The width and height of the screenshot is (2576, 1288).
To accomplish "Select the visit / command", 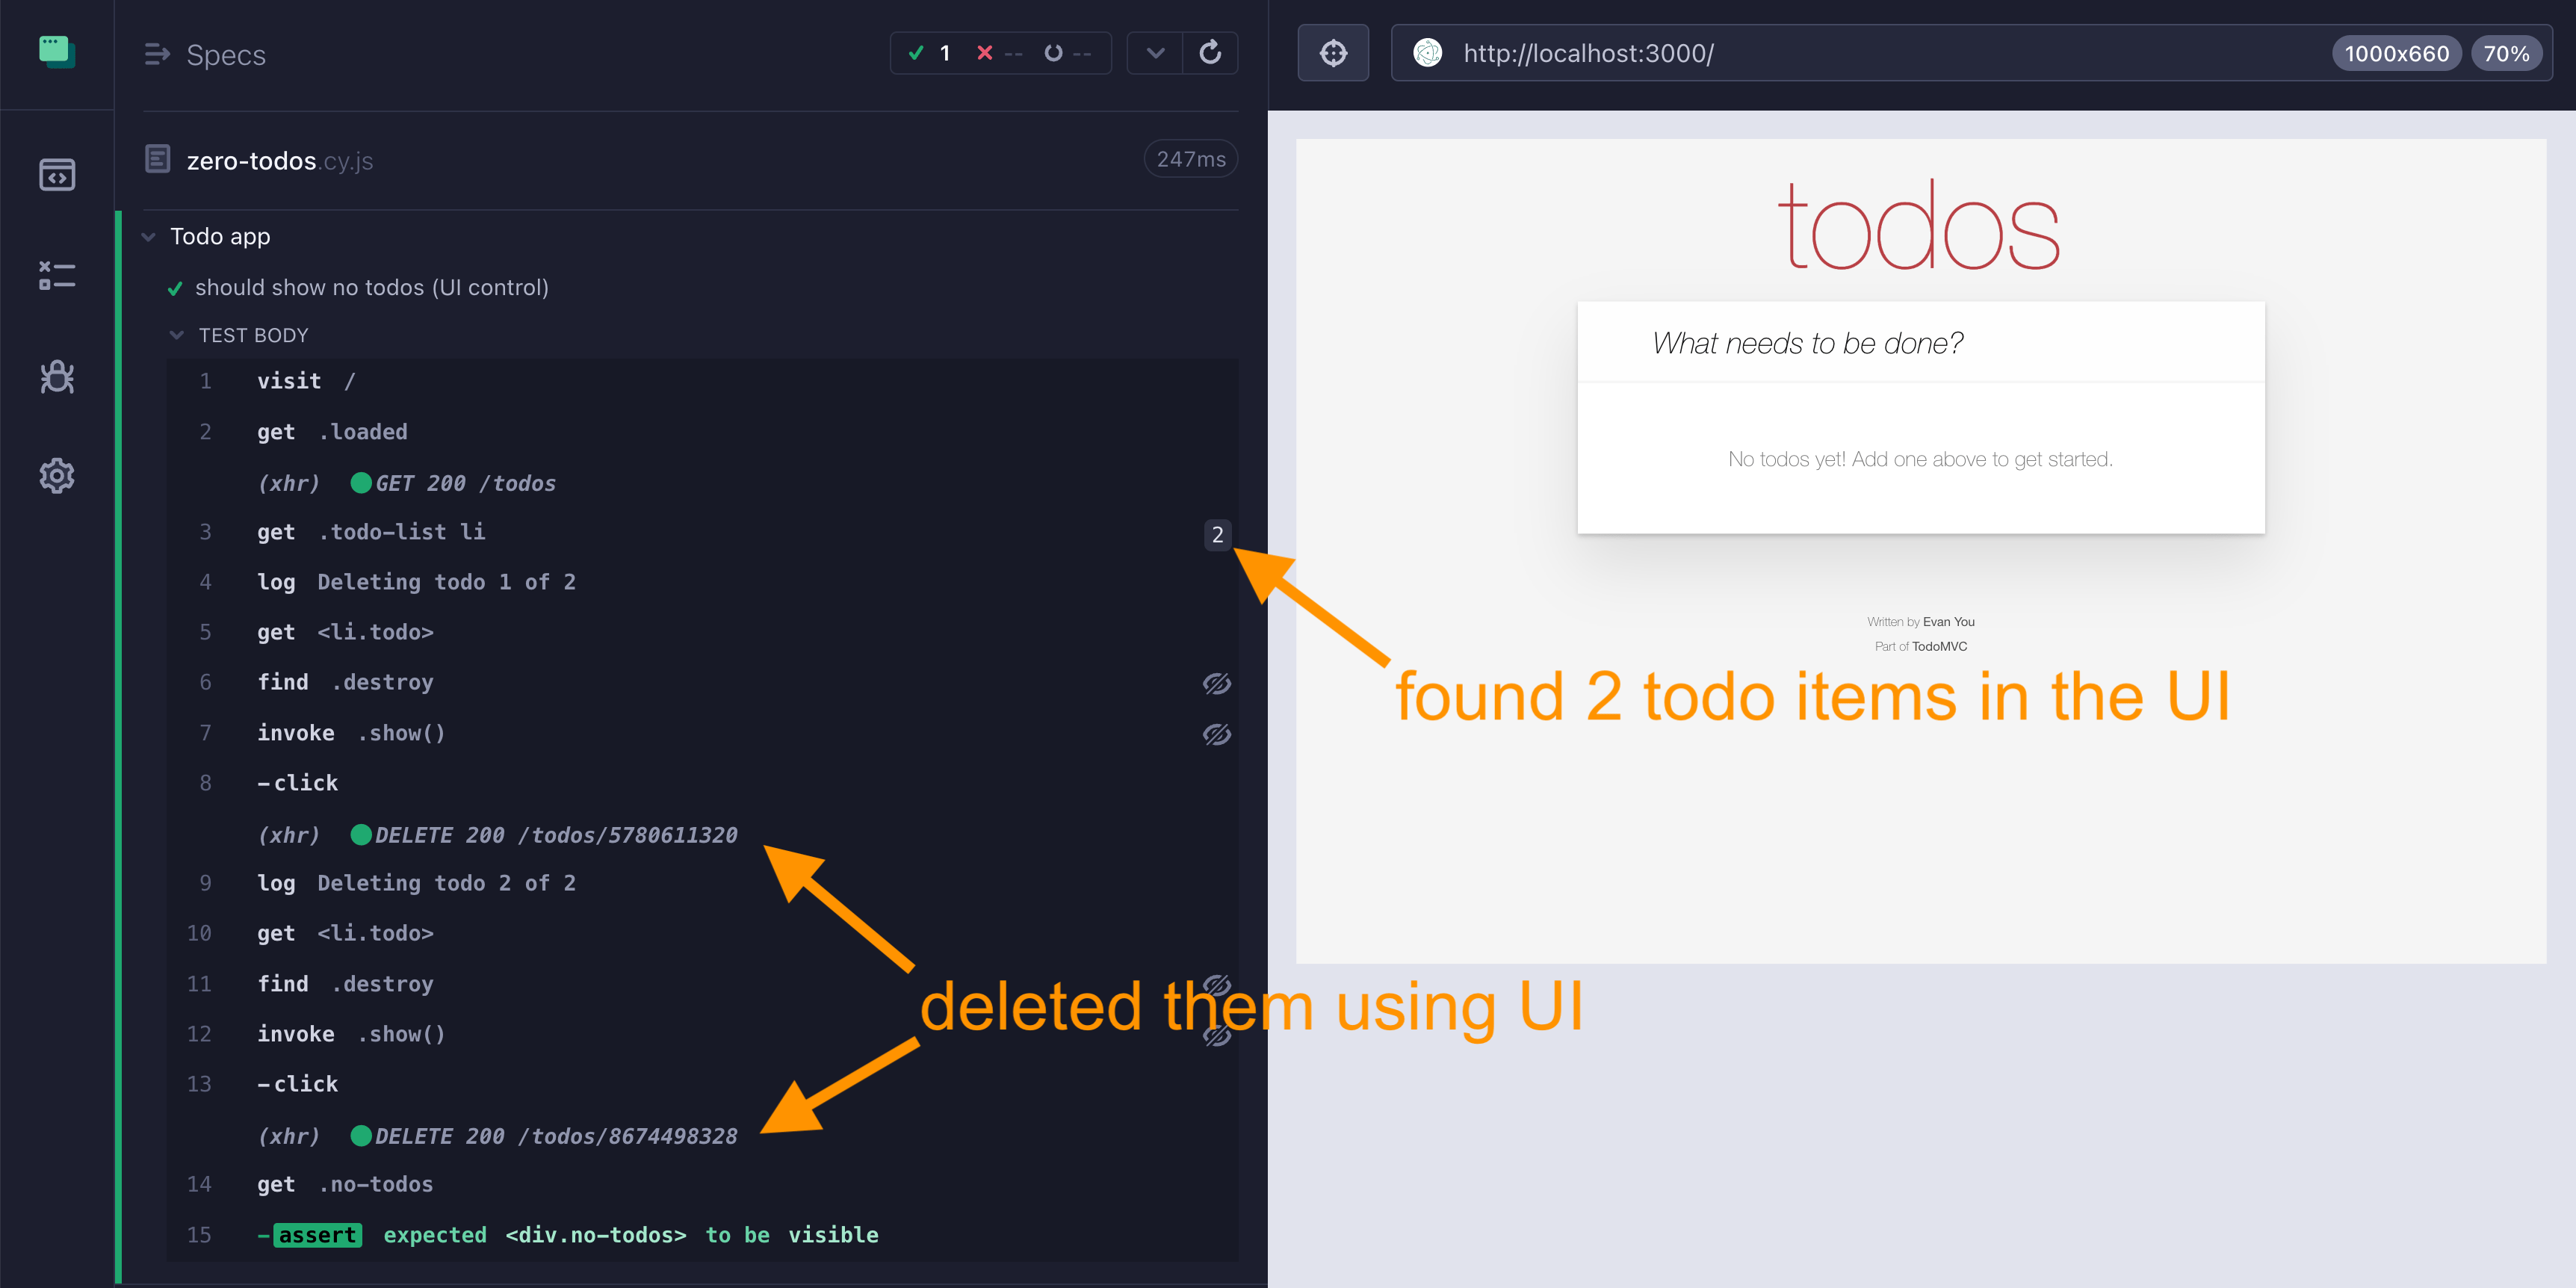I will [702, 381].
